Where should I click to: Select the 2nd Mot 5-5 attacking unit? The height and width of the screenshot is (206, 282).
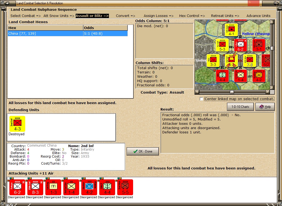point(125,187)
